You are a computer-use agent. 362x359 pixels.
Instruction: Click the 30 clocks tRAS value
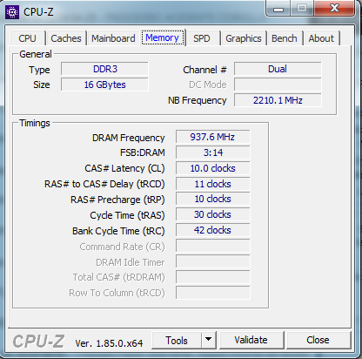coord(212,214)
